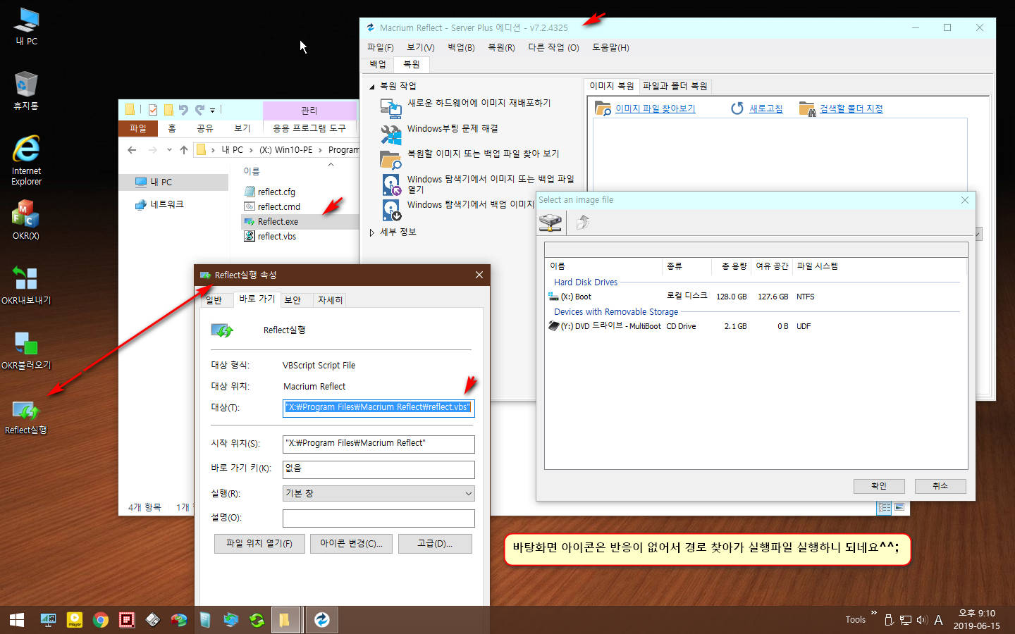
Task: Open Internet Explorer desktop icon
Action: point(25,160)
